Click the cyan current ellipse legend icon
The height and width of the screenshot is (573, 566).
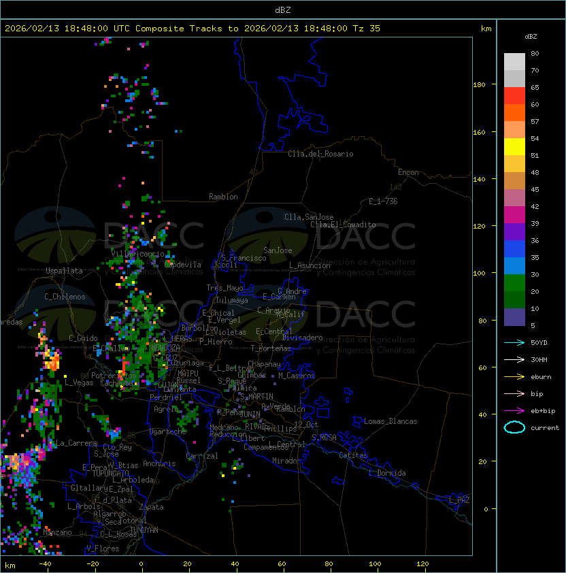point(514,427)
